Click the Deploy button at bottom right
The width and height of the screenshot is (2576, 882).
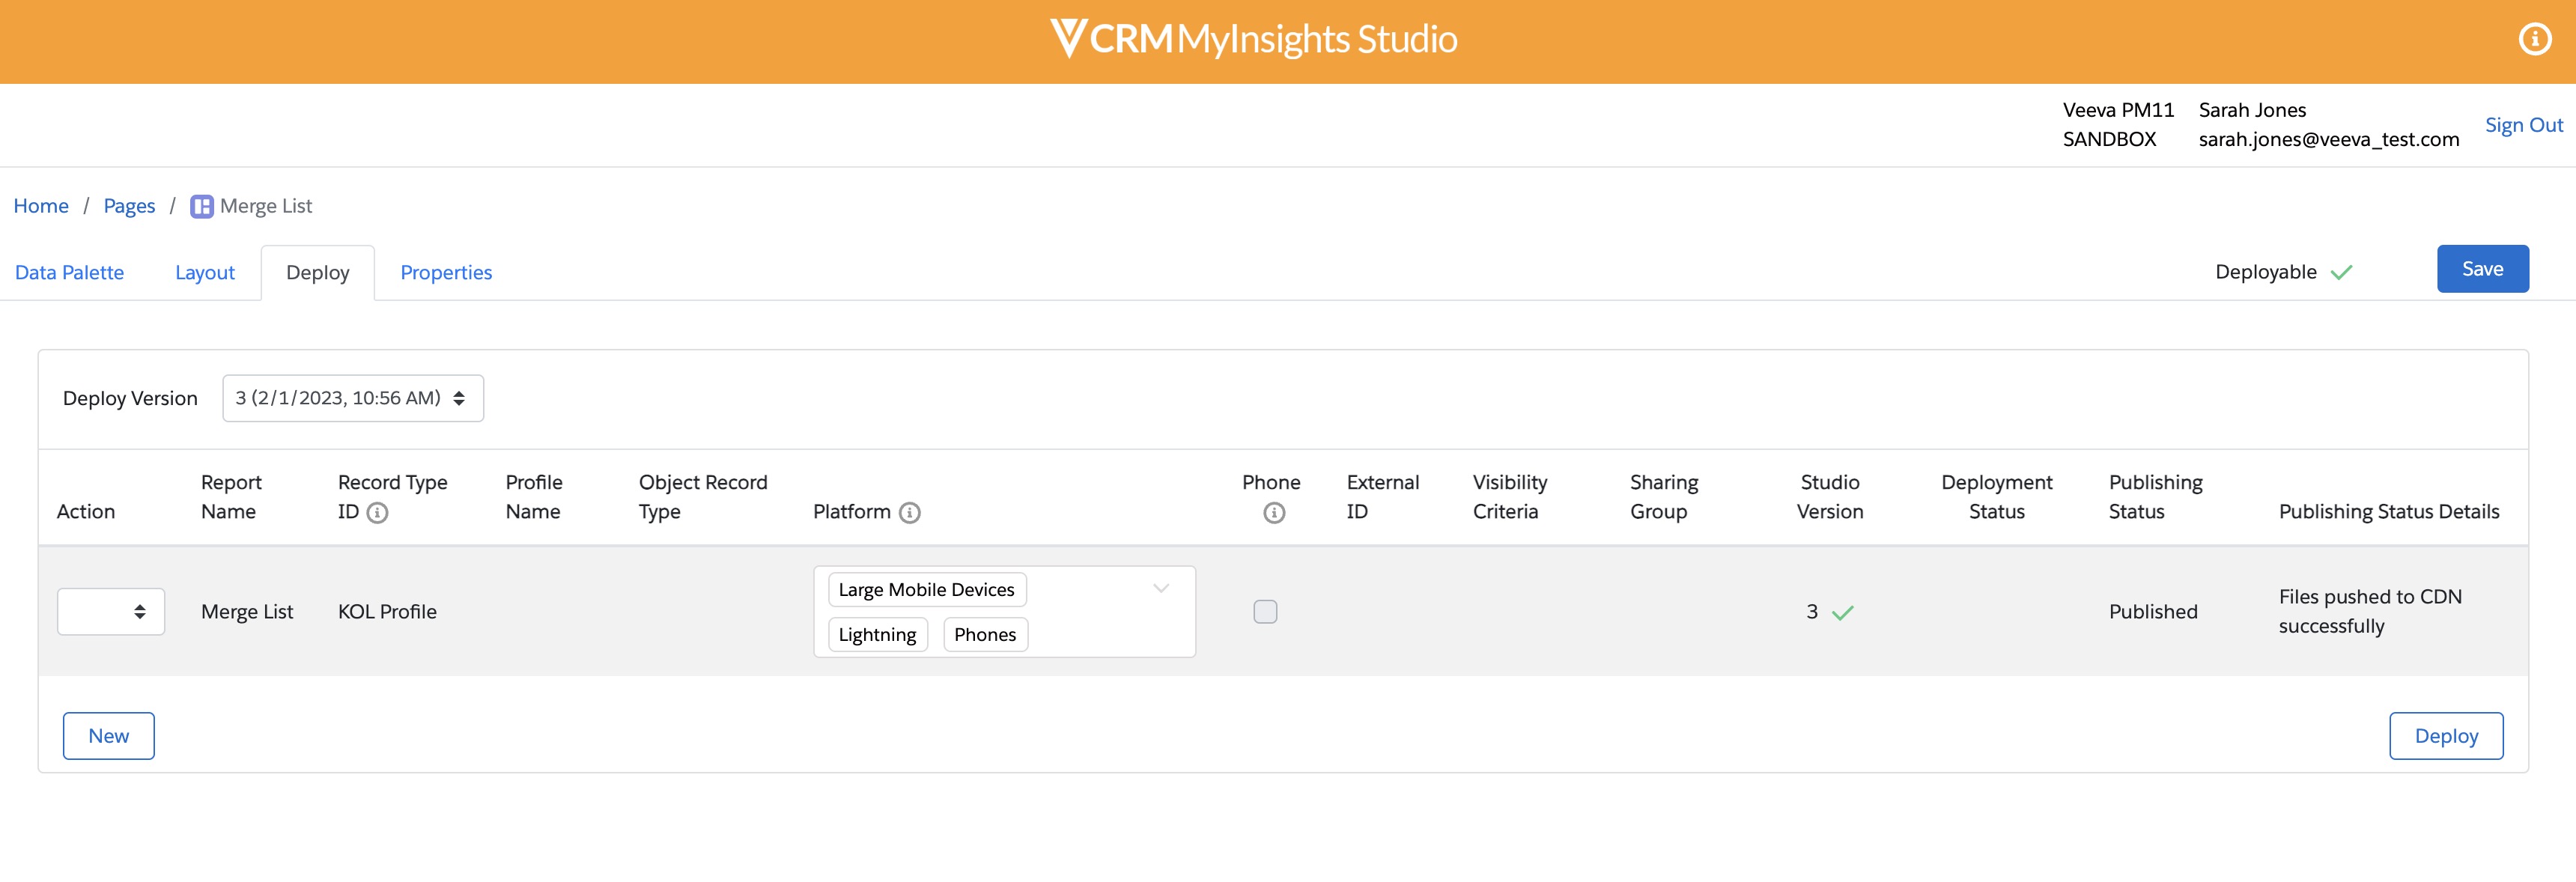point(2445,736)
